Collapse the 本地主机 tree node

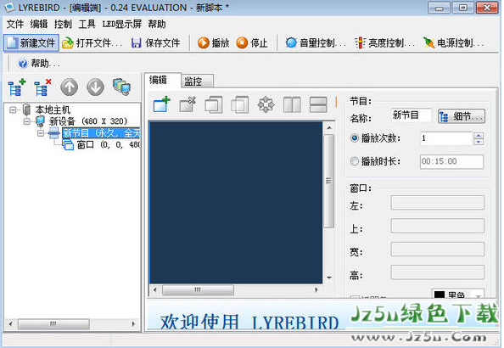point(13,110)
